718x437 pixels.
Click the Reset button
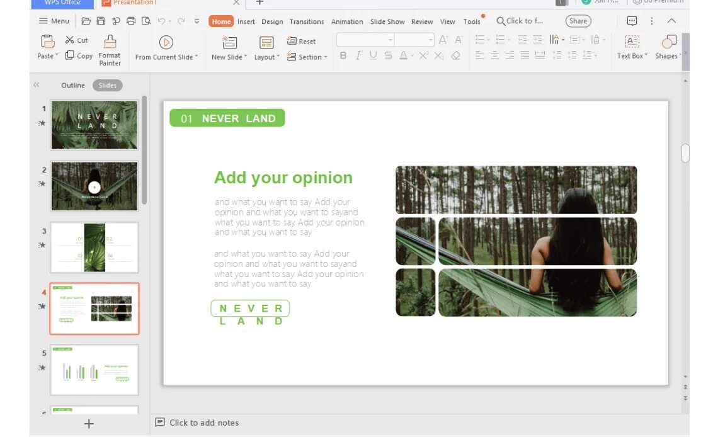301,41
